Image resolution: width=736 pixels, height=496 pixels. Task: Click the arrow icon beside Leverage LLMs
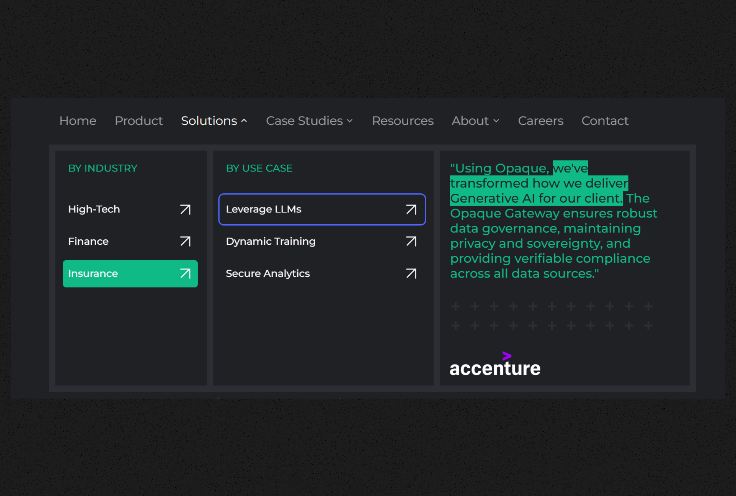(x=411, y=209)
